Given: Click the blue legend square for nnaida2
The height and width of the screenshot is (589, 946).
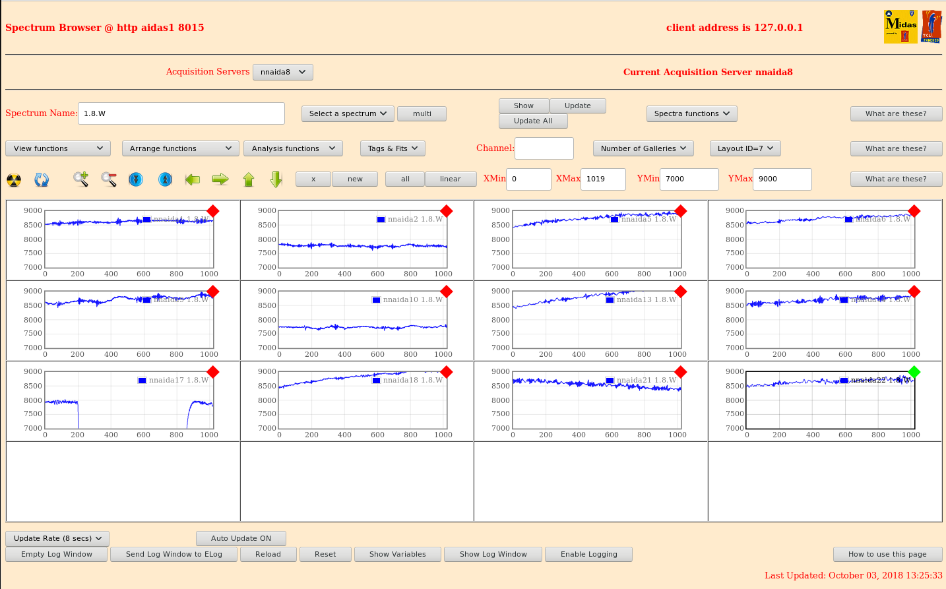Looking at the screenshot, I should 381,220.
